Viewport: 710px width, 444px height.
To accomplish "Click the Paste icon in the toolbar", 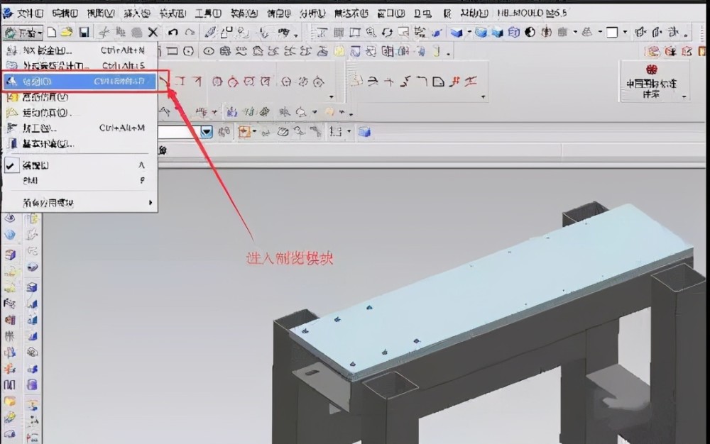I will point(136,32).
